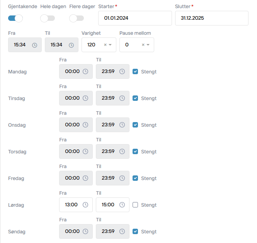Click the clock icon in Mandag Fra field
This screenshot has height=243, width=257.
click(x=85, y=71)
